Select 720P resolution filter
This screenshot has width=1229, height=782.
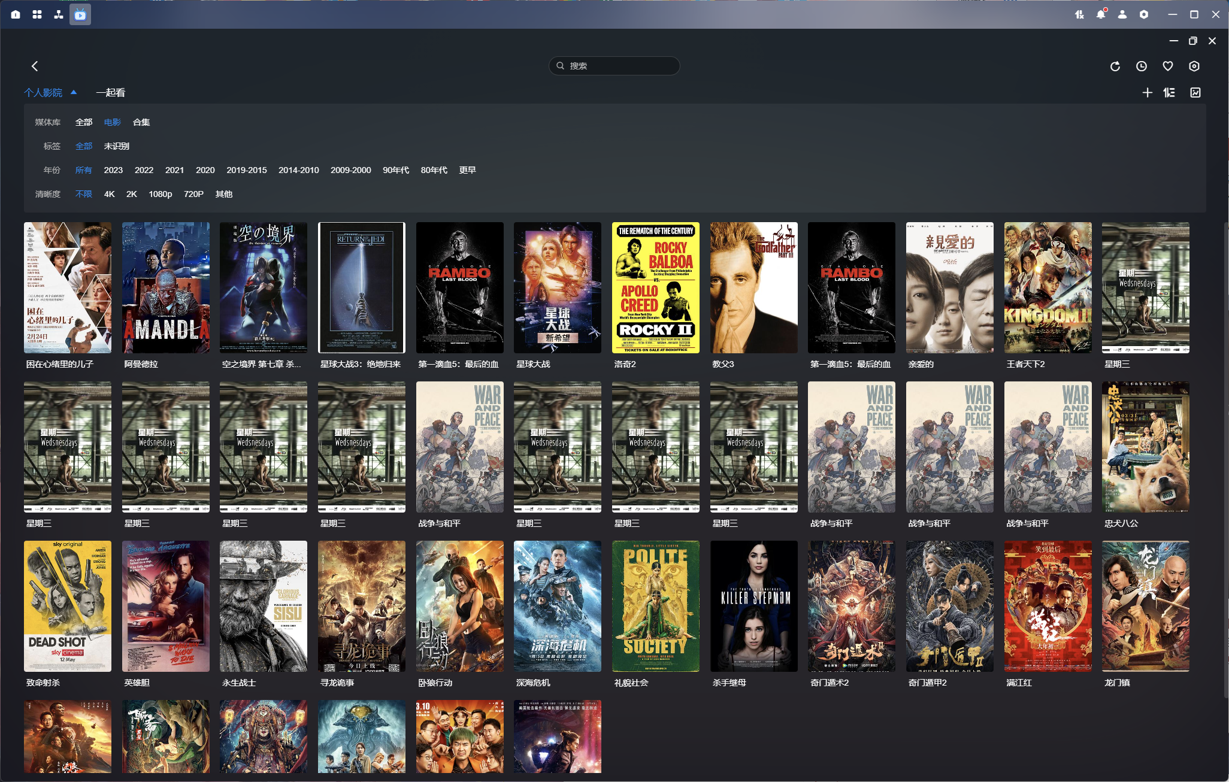coord(193,194)
